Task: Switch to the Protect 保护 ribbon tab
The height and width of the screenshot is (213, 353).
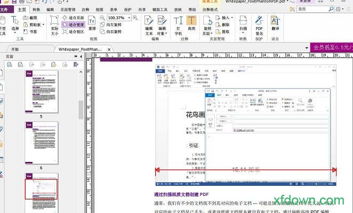Action: click(127, 10)
